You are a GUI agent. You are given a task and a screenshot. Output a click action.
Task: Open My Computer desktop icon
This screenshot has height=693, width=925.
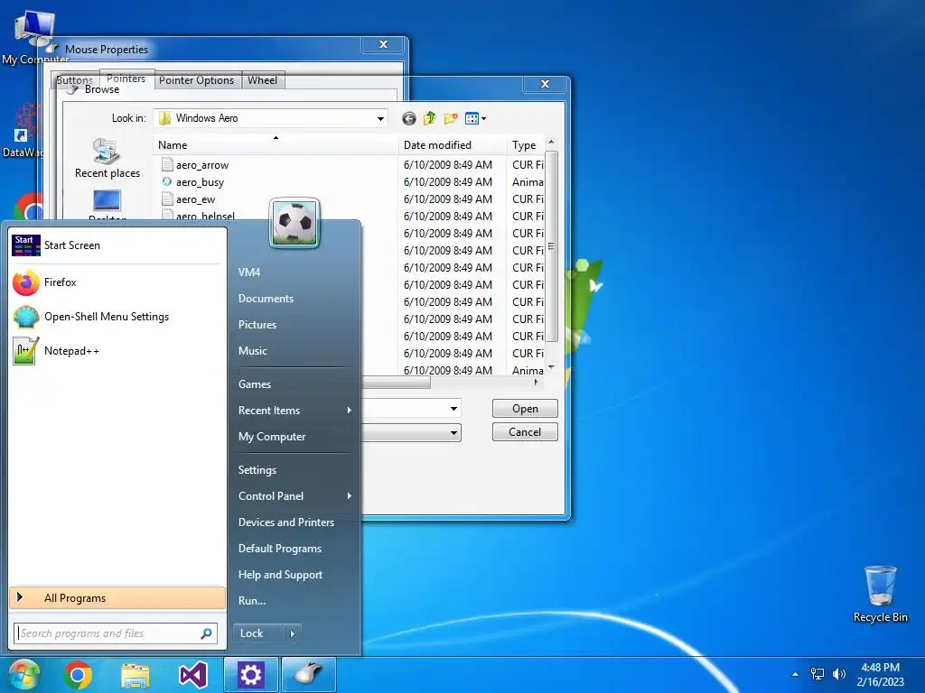point(35,36)
